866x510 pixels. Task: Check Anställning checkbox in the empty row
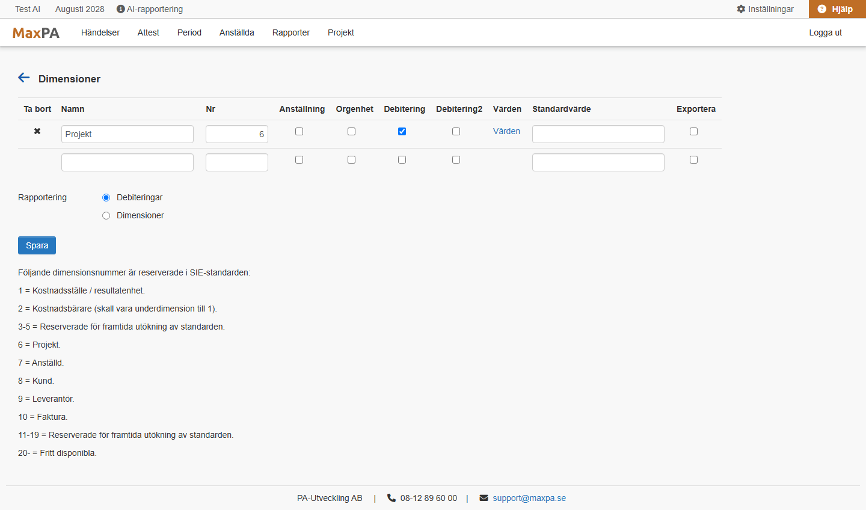[x=299, y=159]
